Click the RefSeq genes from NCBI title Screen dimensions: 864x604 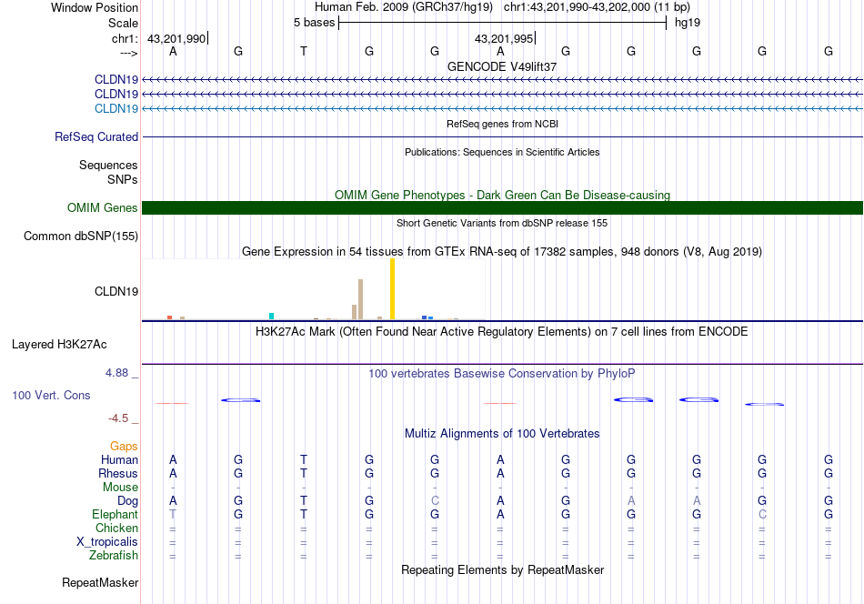point(502,124)
